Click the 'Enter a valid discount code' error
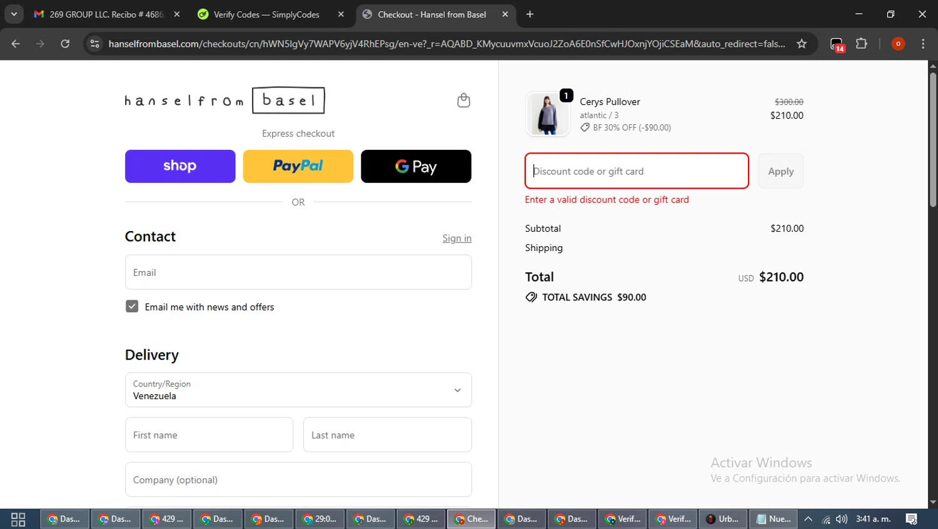Screen dimensions: 938x529 (x=607, y=200)
